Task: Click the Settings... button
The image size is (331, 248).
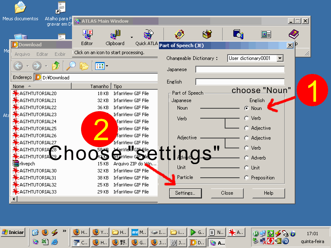Action: click(185, 193)
